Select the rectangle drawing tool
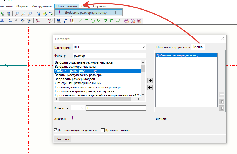Screen dimensions: 237x154 point(86,21)
